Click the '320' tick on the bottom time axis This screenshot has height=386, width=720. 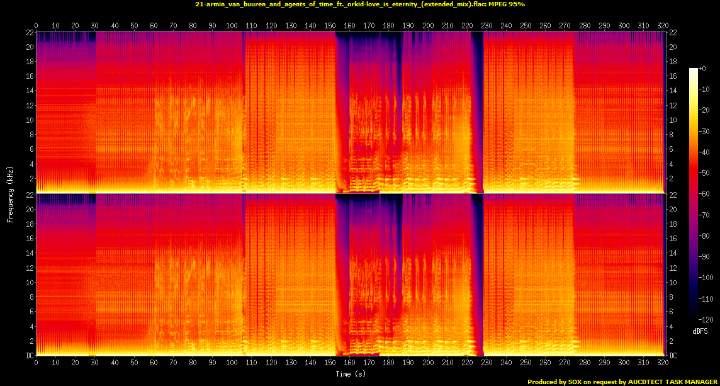click(x=663, y=362)
